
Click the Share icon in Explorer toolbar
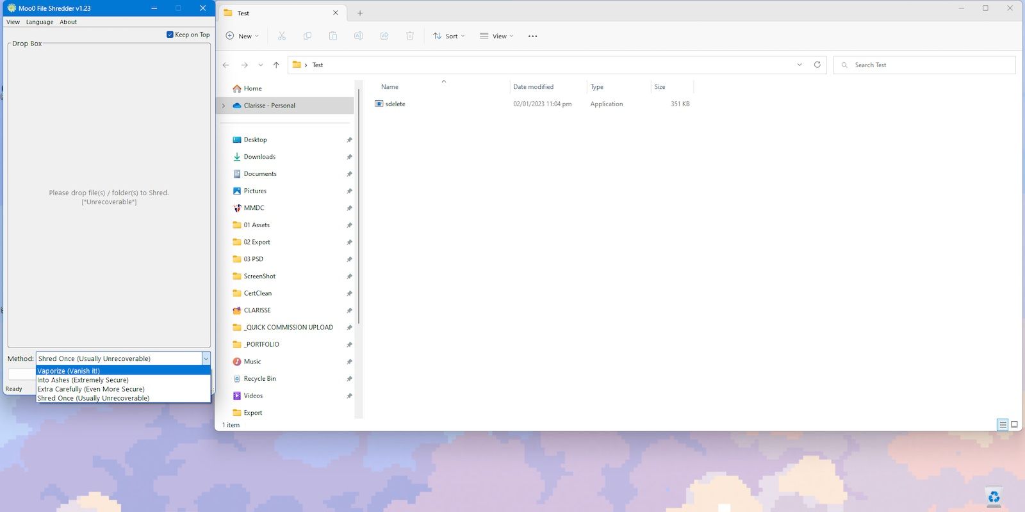coord(384,36)
